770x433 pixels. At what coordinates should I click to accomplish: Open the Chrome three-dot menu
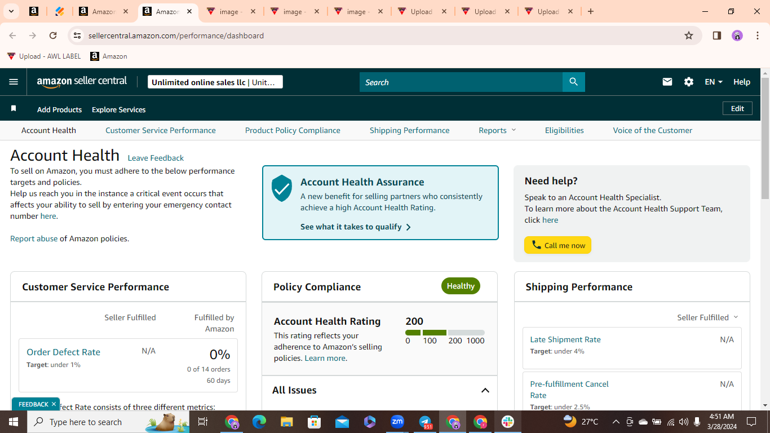[x=758, y=36]
